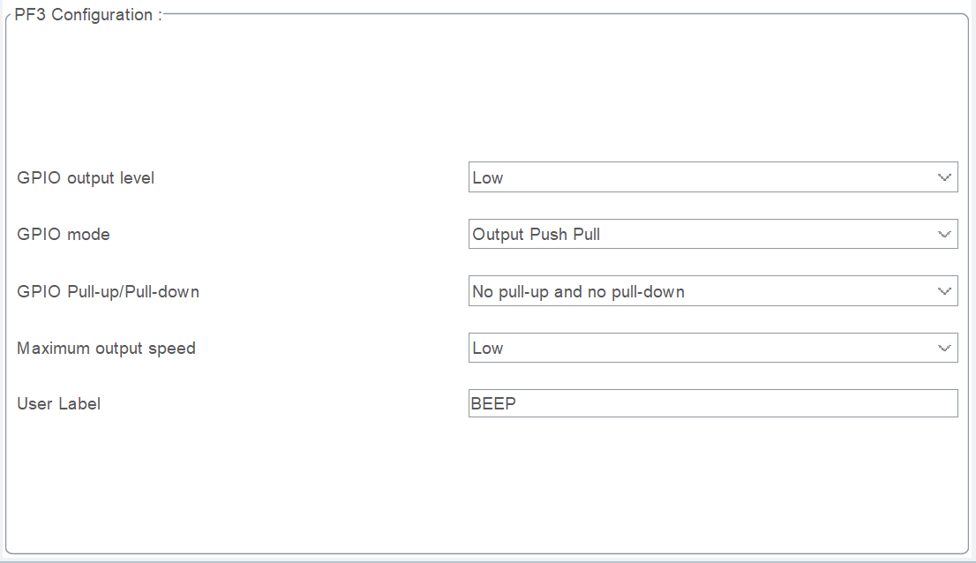Select the No pull-up and no pull-down value

click(578, 292)
